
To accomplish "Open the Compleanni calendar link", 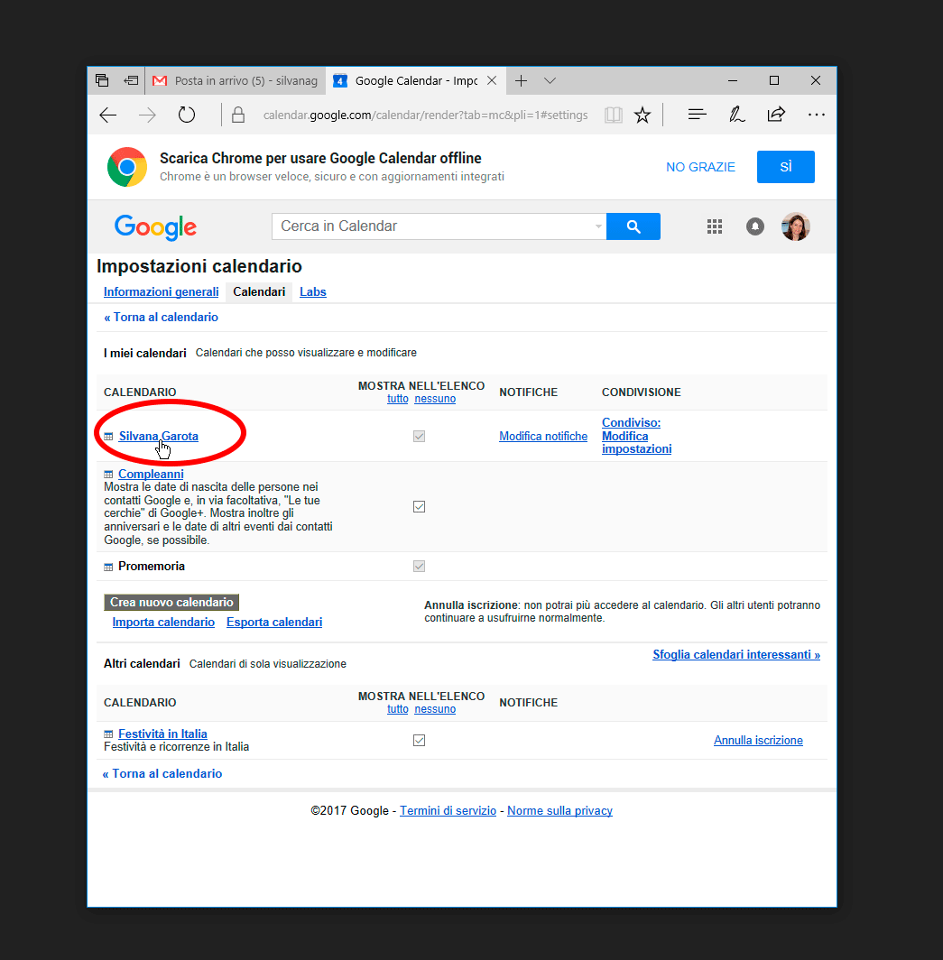I will tap(151, 474).
